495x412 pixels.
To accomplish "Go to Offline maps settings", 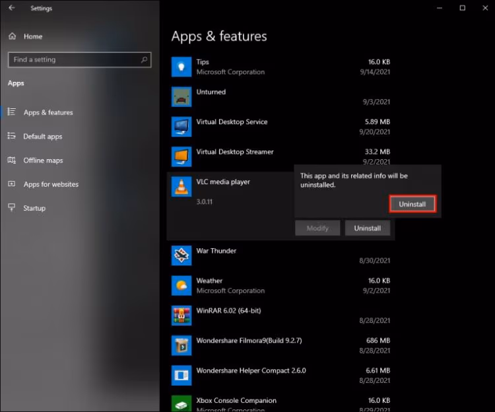I will (x=44, y=160).
